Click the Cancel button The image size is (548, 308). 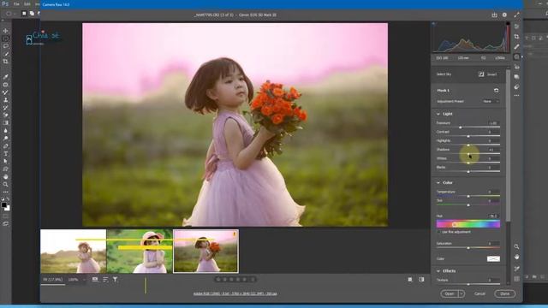coord(479,293)
